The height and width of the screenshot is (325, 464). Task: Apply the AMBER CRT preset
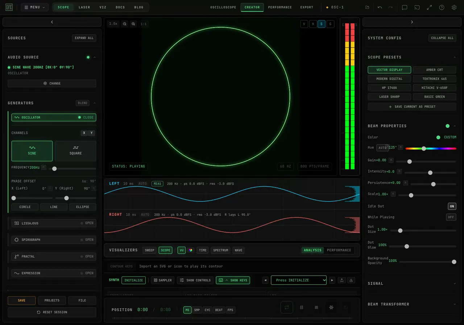pos(434,70)
